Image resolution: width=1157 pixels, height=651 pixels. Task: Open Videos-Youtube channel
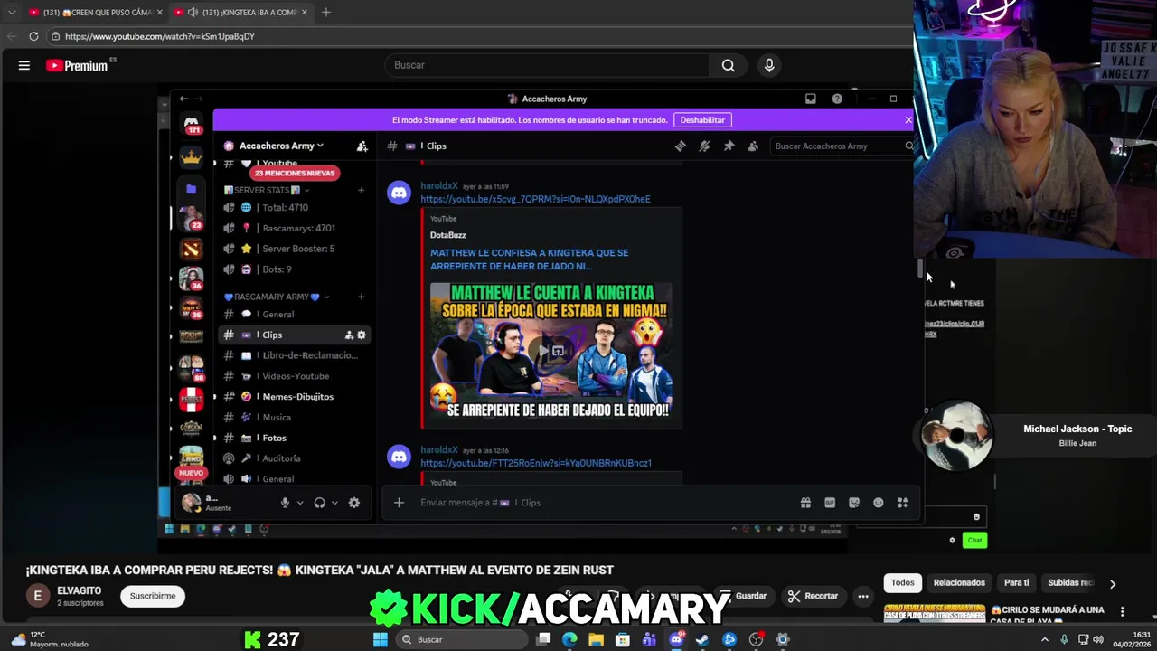pos(294,376)
